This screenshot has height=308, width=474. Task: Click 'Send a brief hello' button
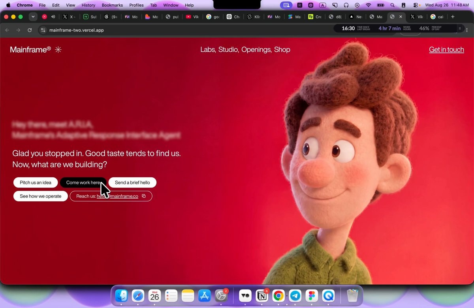(x=132, y=182)
